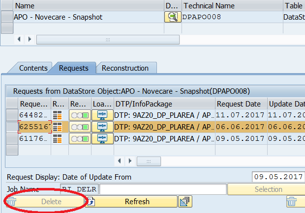
Task: Open the load monitor icon for the 09.05.2017 request
Action: tap(102, 138)
